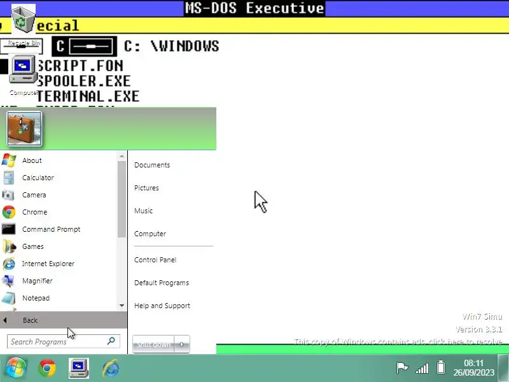
Task: Select SCRIPT.FON in MS-DOS Executive
Action: pyautogui.click(x=80, y=66)
